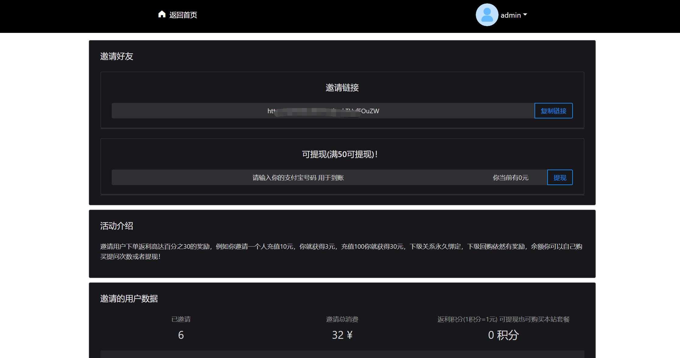Image resolution: width=680 pixels, height=358 pixels.
Task: Click the blurred invite URL text
Action: point(323,111)
